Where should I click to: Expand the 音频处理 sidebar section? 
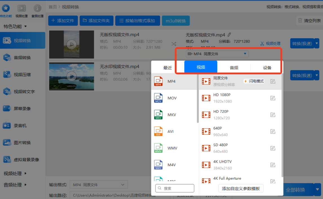coord(15,185)
